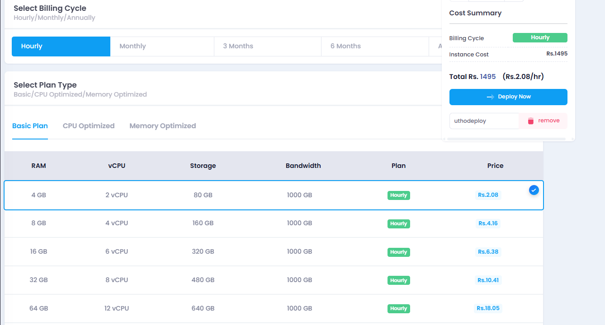This screenshot has width=605, height=325.
Task: Click the Bandwidth column header
Action: 303,166
